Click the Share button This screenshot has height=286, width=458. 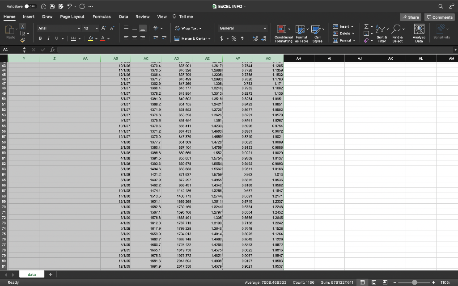pyautogui.click(x=410, y=17)
